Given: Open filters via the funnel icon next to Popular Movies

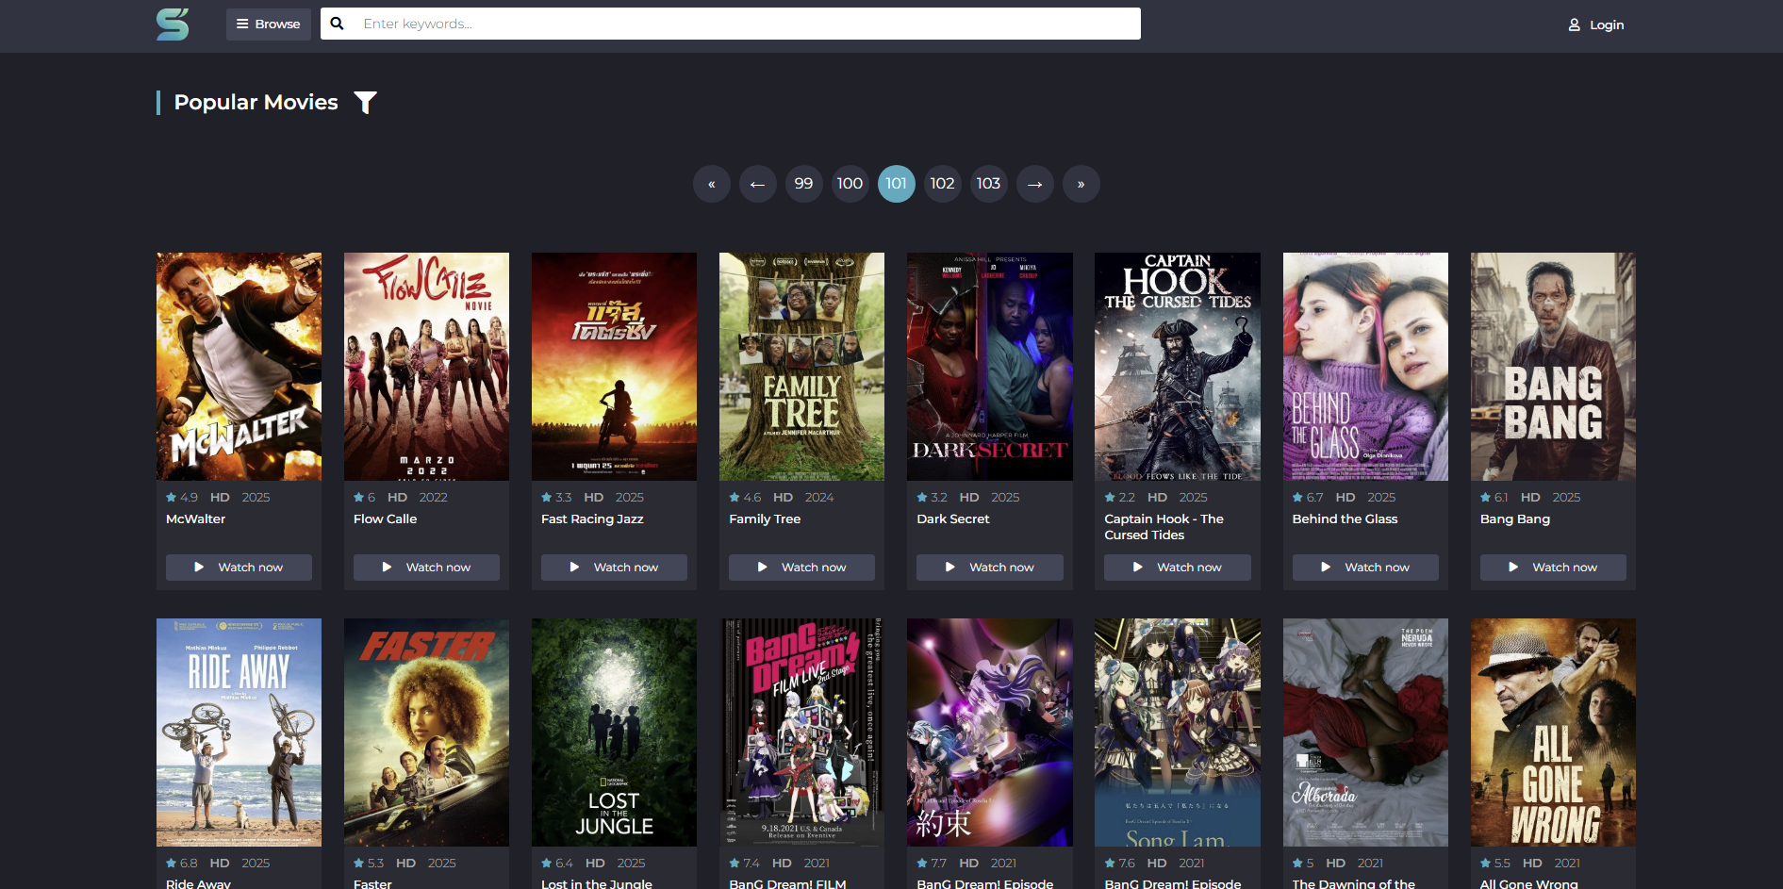Looking at the screenshot, I should coord(365,102).
